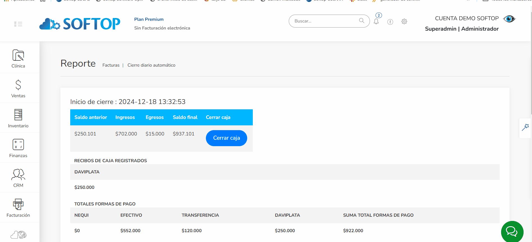Open Cierre diario automático breadcrumb
Screen dimensions: 532x242
pyautogui.click(x=151, y=65)
